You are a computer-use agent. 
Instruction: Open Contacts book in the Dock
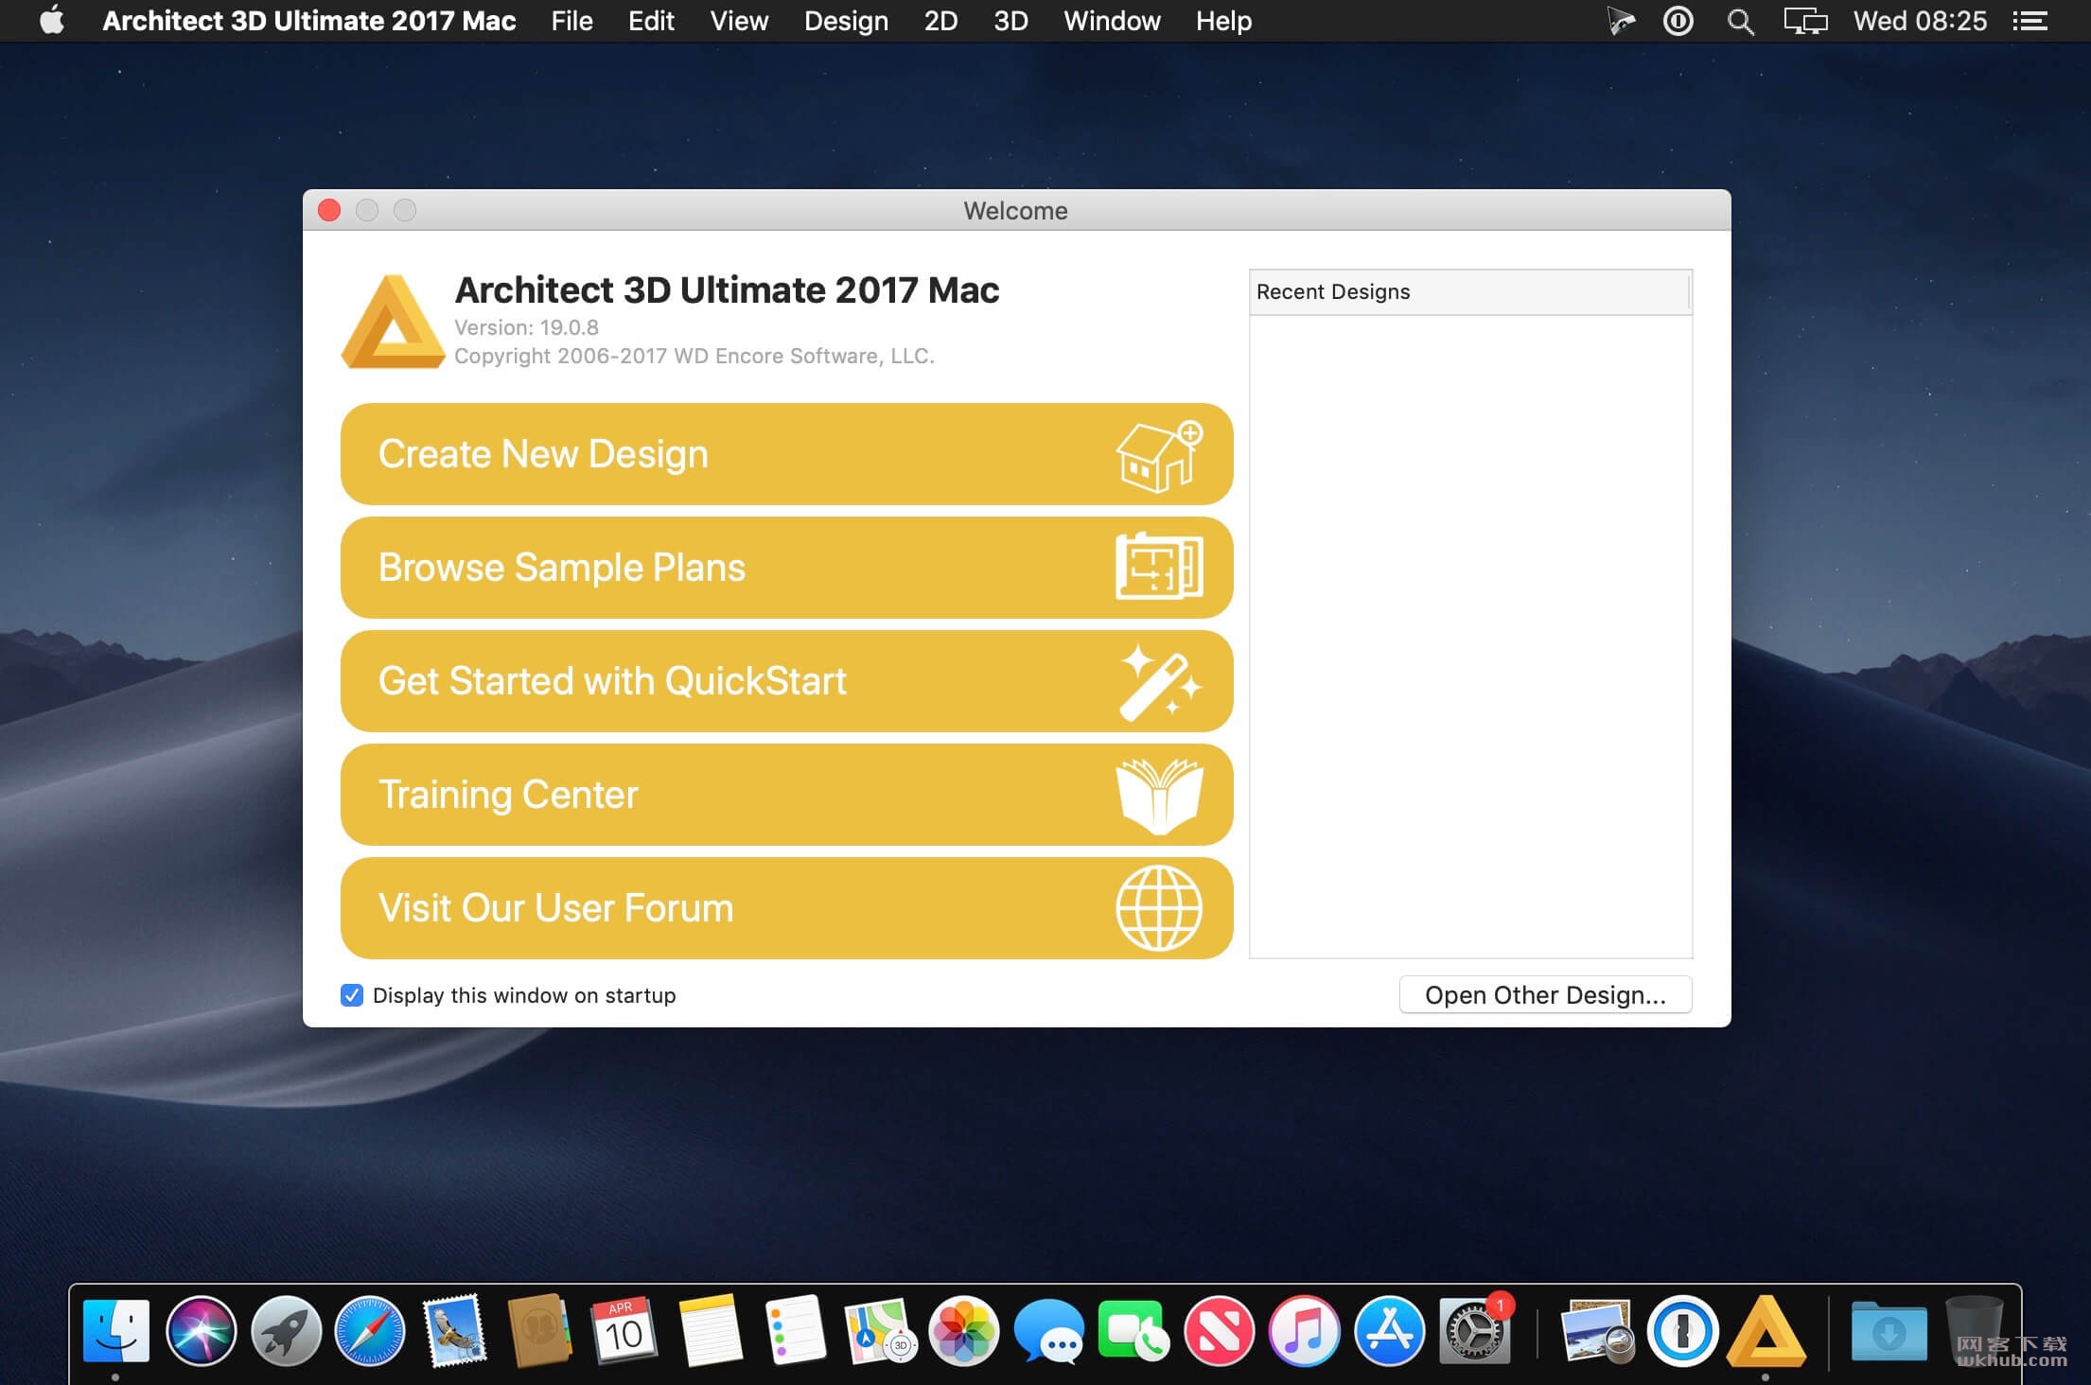click(x=539, y=1330)
